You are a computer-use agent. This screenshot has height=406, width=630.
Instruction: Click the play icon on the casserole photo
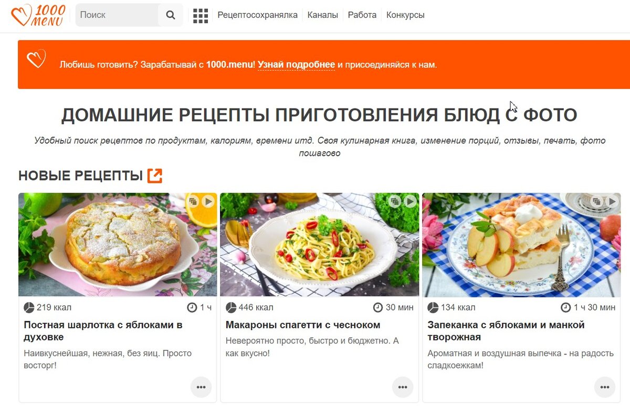[612, 201]
